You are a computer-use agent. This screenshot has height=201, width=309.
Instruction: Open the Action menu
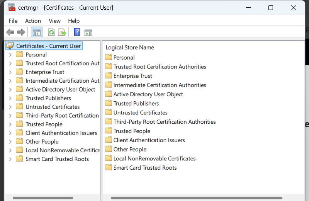click(33, 21)
